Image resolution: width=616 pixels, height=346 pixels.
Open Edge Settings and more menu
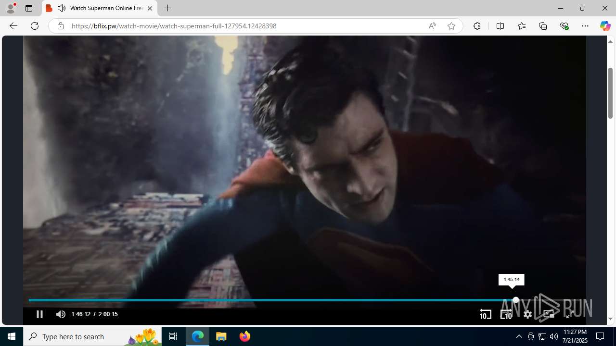[585, 26]
